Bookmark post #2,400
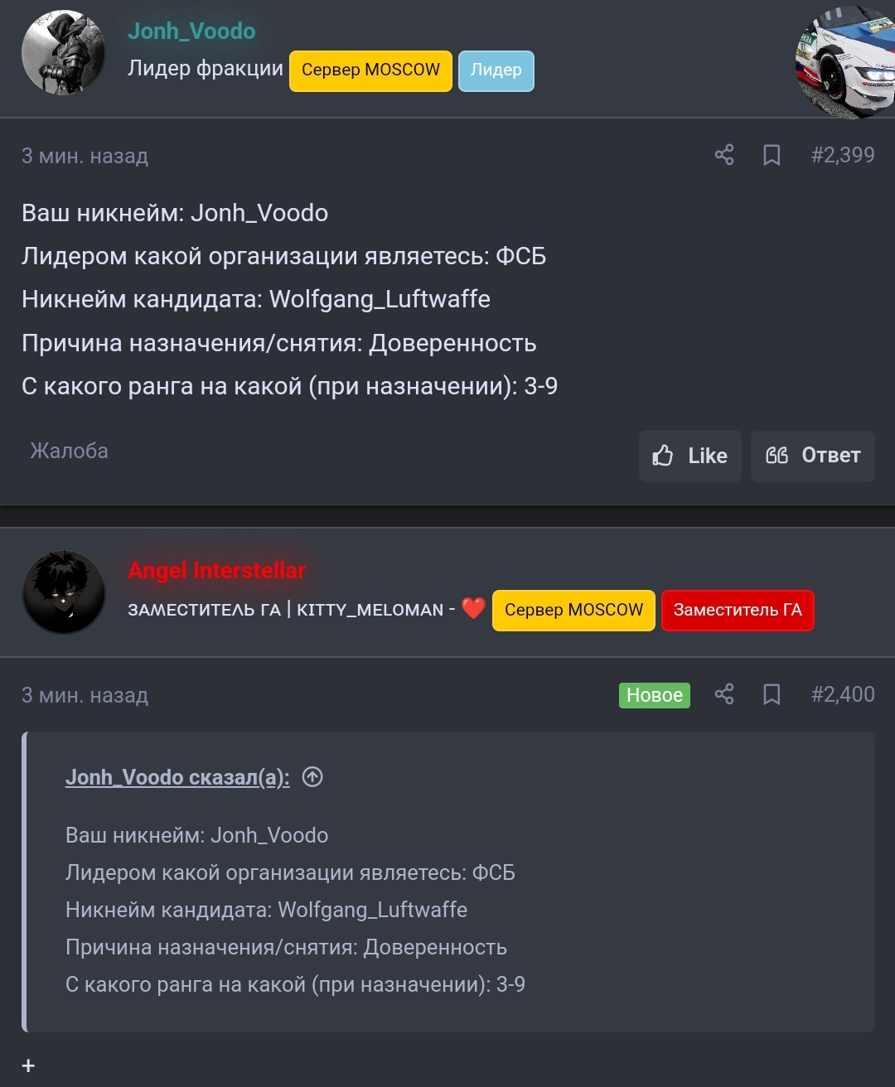This screenshot has width=895, height=1087. coord(772,694)
